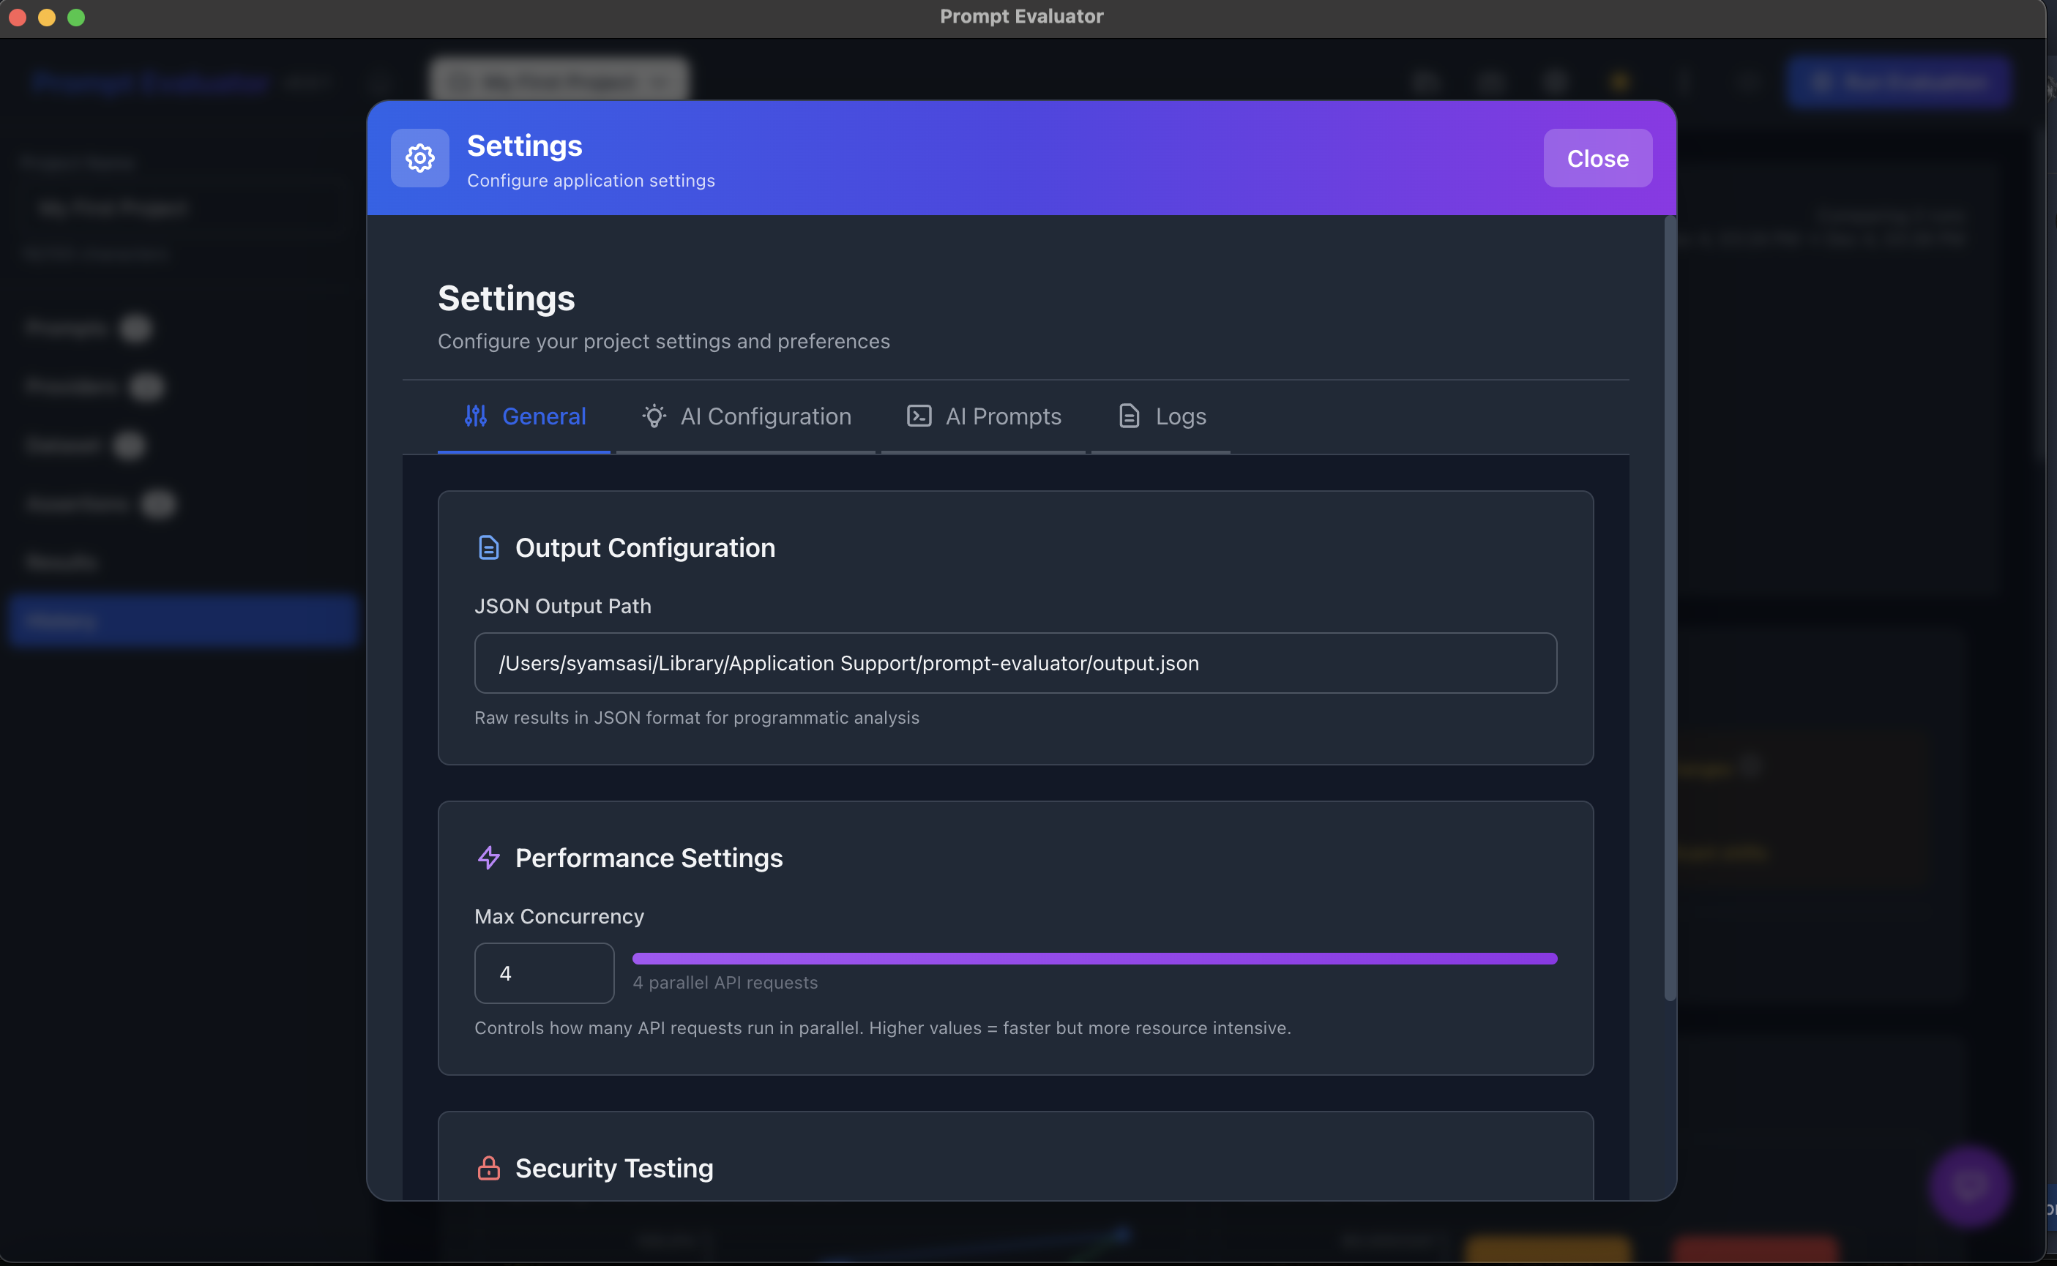Screen dimensions: 2057x1266
Task: Click the AI Prompts terminal icon
Action: click(x=919, y=416)
